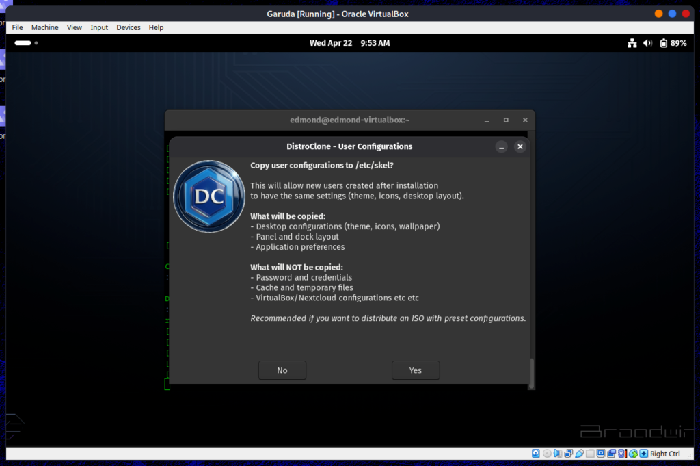Click the dialog scrollbar on the right edge
Image resolution: width=700 pixels, height=466 pixels.
(x=530, y=373)
